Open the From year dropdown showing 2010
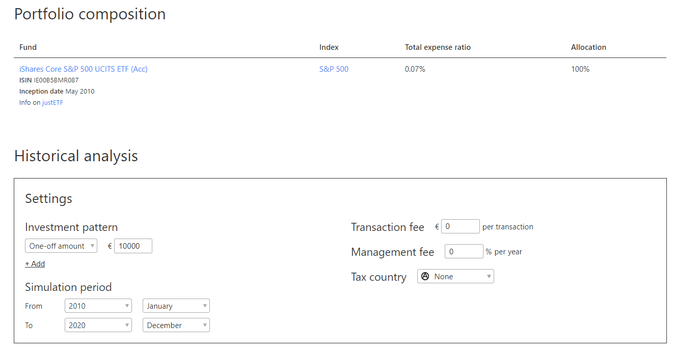 pyautogui.click(x=98, y=306)
